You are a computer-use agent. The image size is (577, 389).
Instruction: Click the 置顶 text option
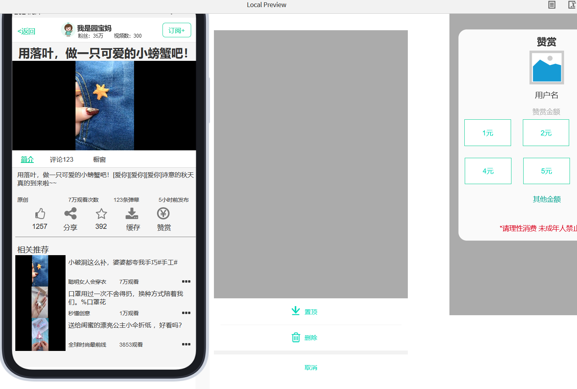pyautogui.click(x=311, y=312)
